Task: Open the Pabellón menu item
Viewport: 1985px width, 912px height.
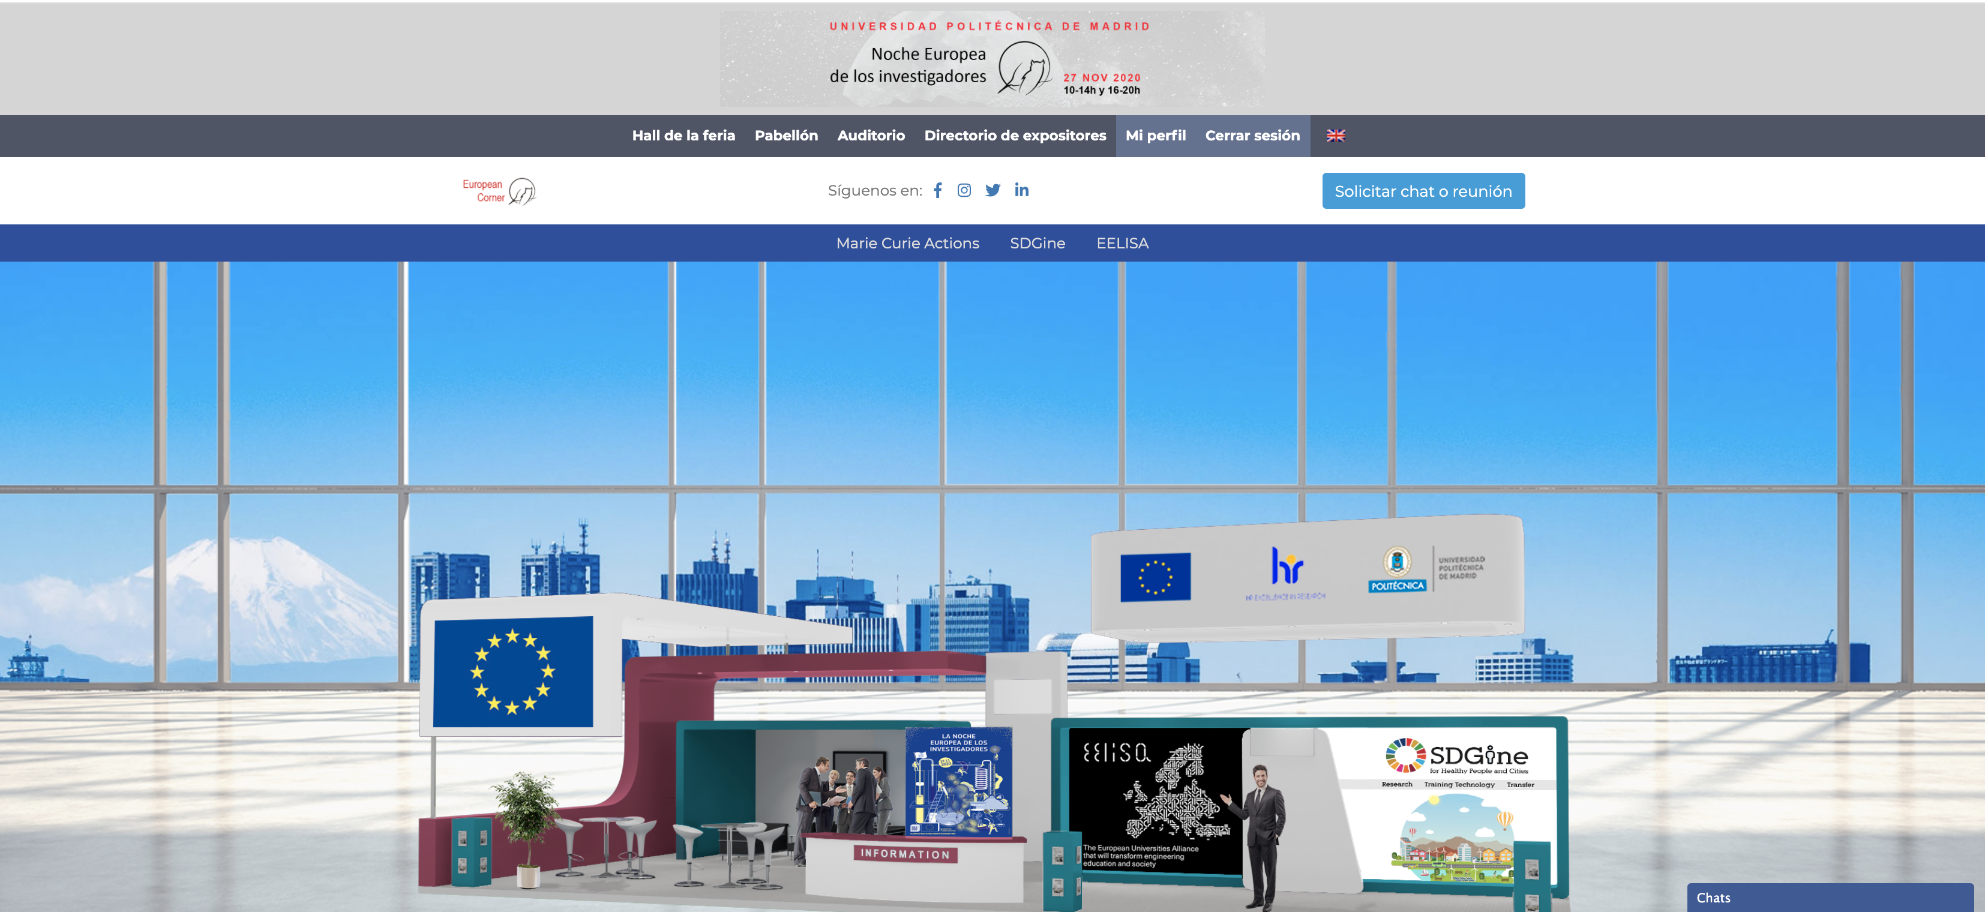Action: pyautogui.click(x=786, y=136)
